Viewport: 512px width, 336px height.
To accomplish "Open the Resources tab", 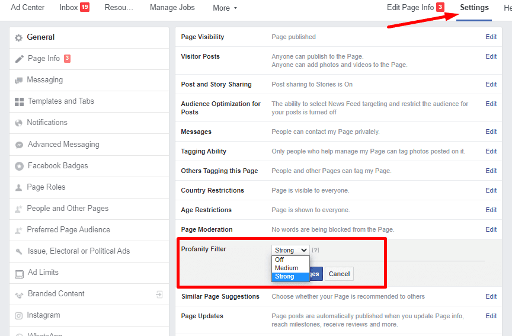I will coord(119,8).
